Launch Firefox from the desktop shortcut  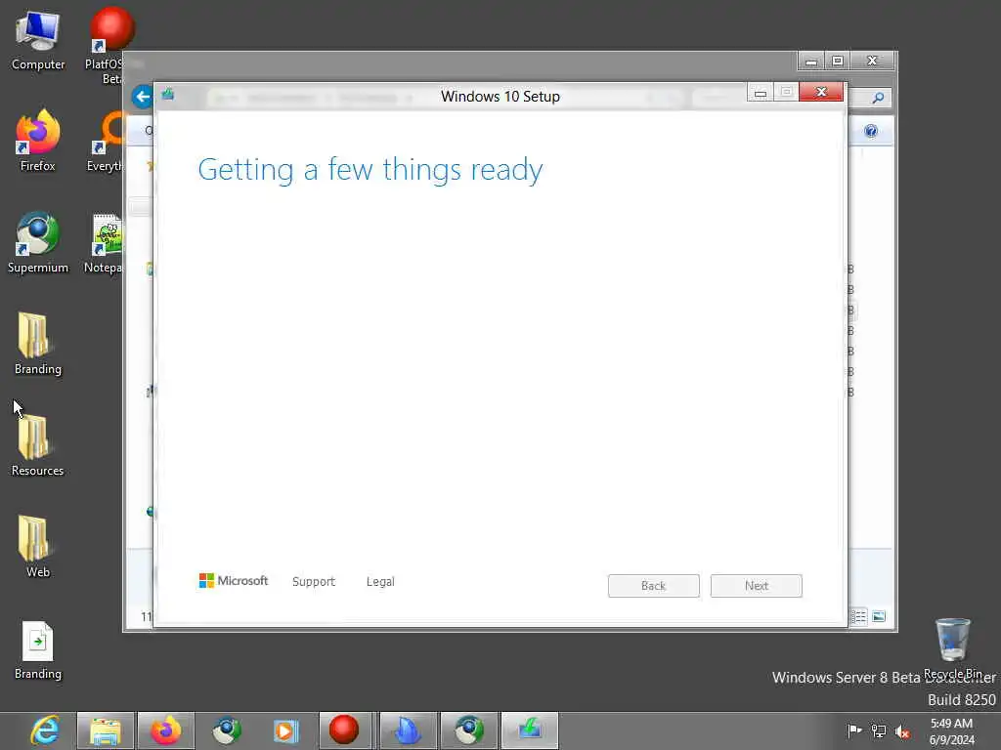(38, 141)
